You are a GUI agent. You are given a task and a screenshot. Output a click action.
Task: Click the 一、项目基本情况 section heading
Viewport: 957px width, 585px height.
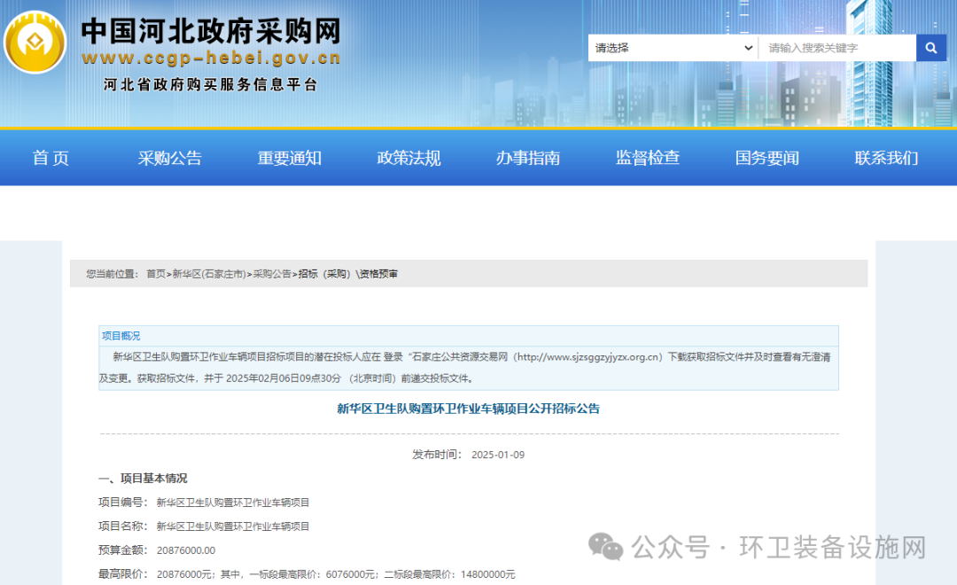coord(143,478)
